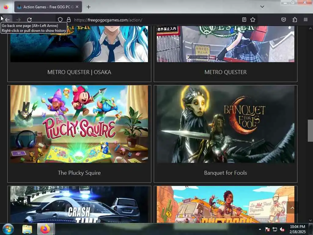
Task: Bookmark this page with star icon
Action: [x=253, y=20]
